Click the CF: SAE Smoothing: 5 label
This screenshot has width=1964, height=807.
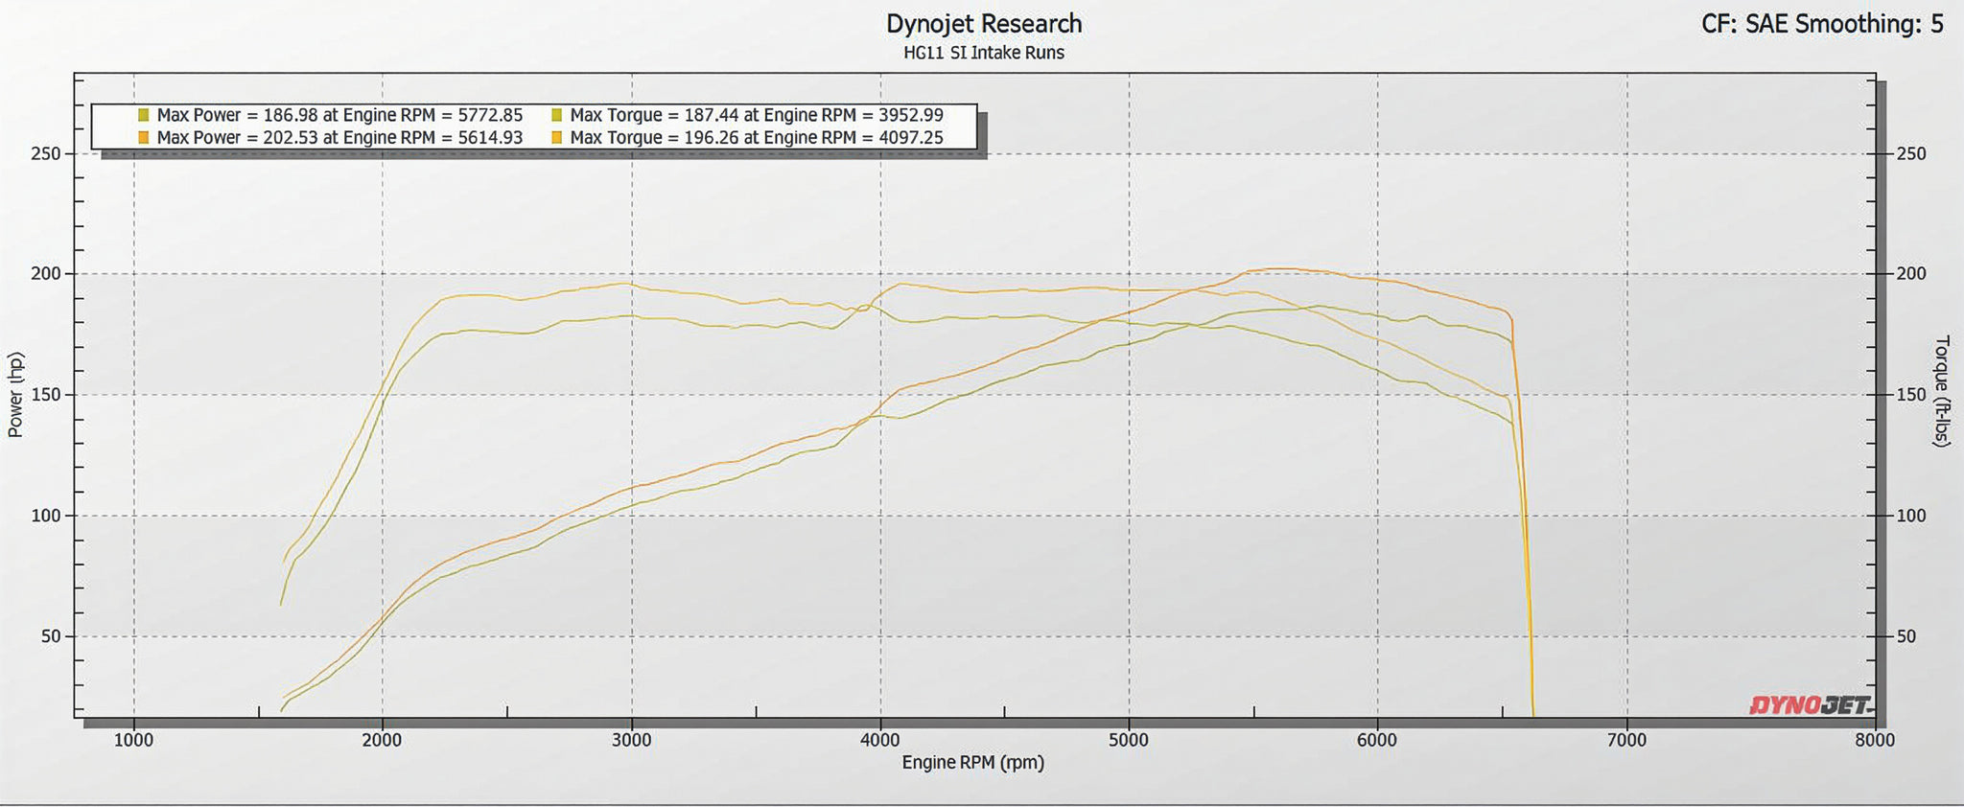coord(1822,24)
